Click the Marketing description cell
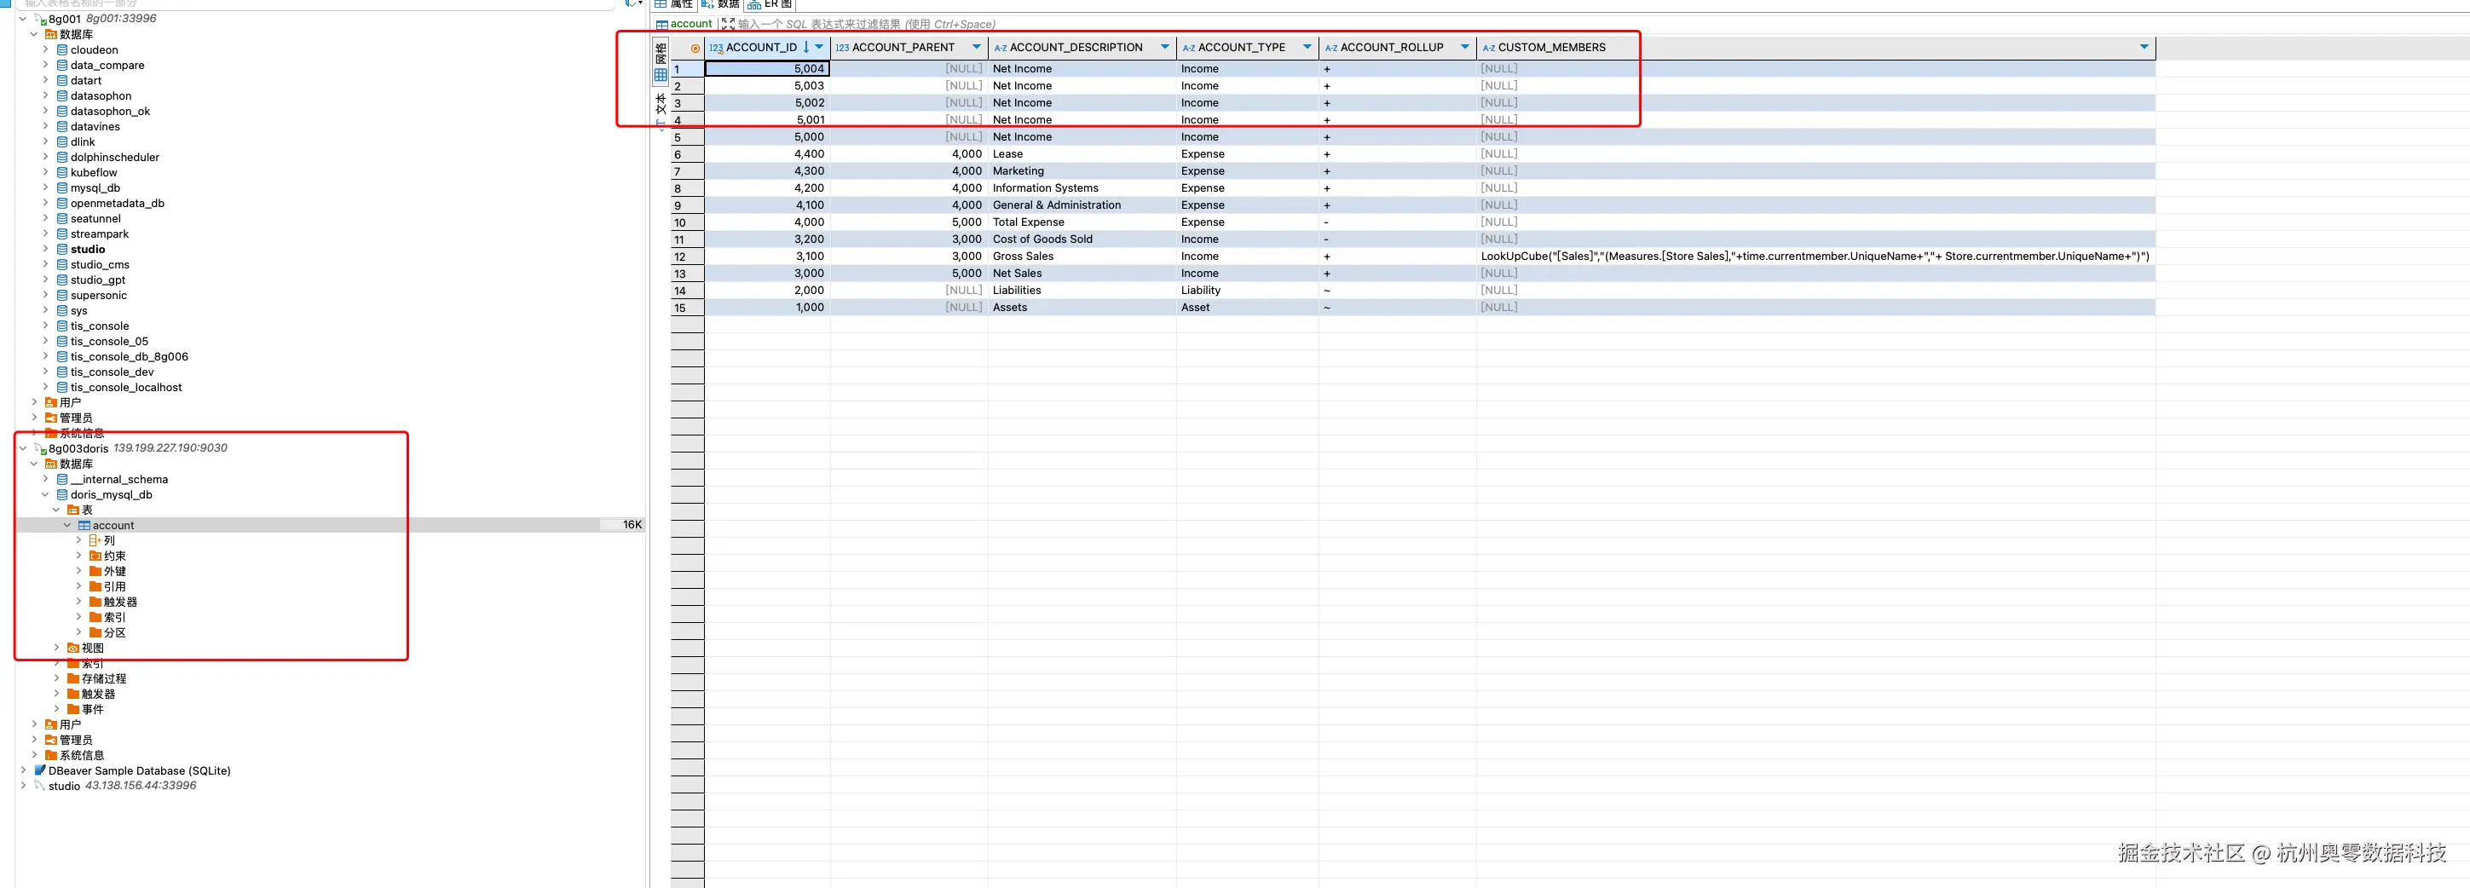The width and height of the screenshot is (2470, 888). 1082,171
